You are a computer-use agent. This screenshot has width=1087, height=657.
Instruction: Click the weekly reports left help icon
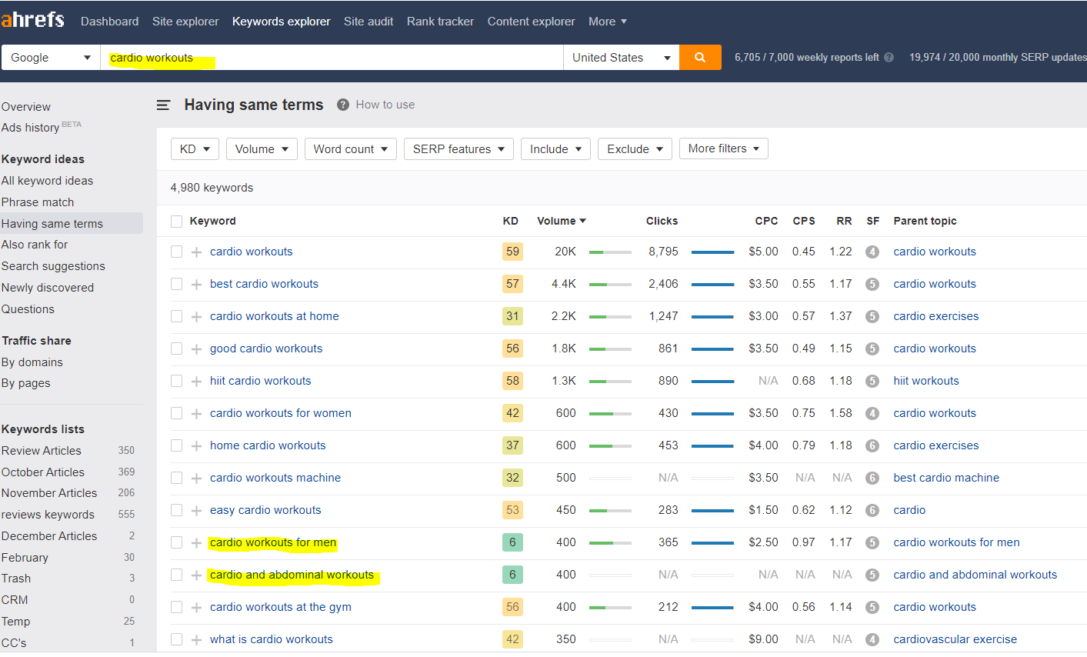tap(889, 57)
